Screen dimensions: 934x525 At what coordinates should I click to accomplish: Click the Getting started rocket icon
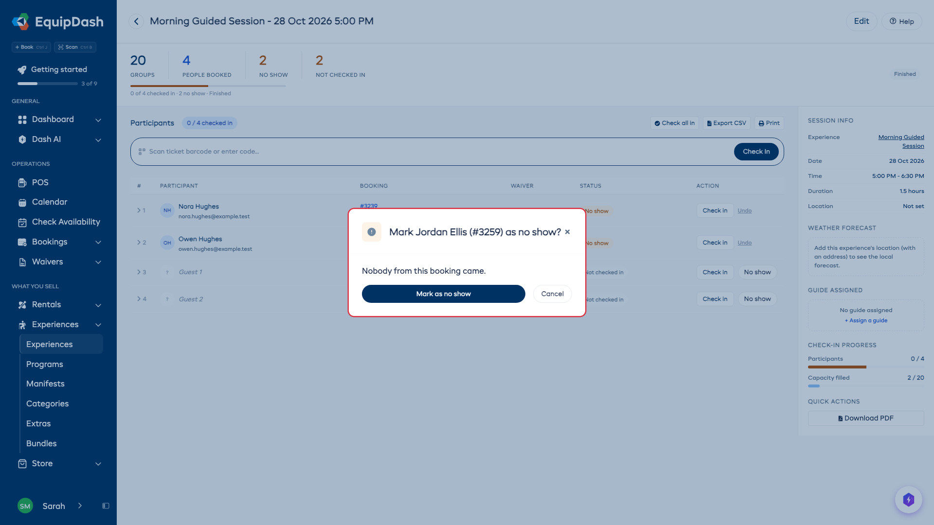pos(22,70)
